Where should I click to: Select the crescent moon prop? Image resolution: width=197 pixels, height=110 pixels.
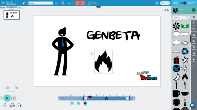click(x=176, y=77)
